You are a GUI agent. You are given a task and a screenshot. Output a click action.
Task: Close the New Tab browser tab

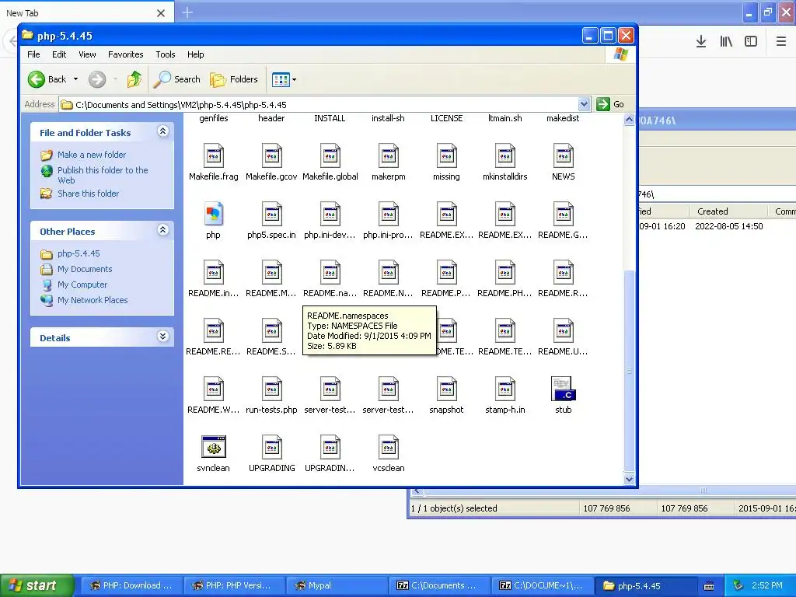[x=161, y=13]
